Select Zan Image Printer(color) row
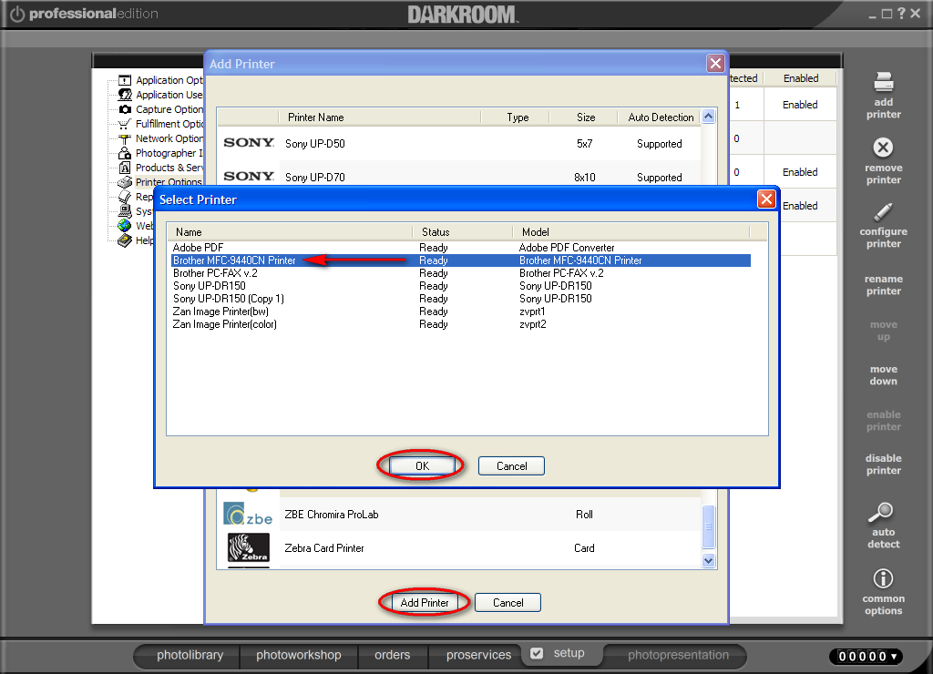Viewport: 933px width, 674px height. click(x=460, y=324)
